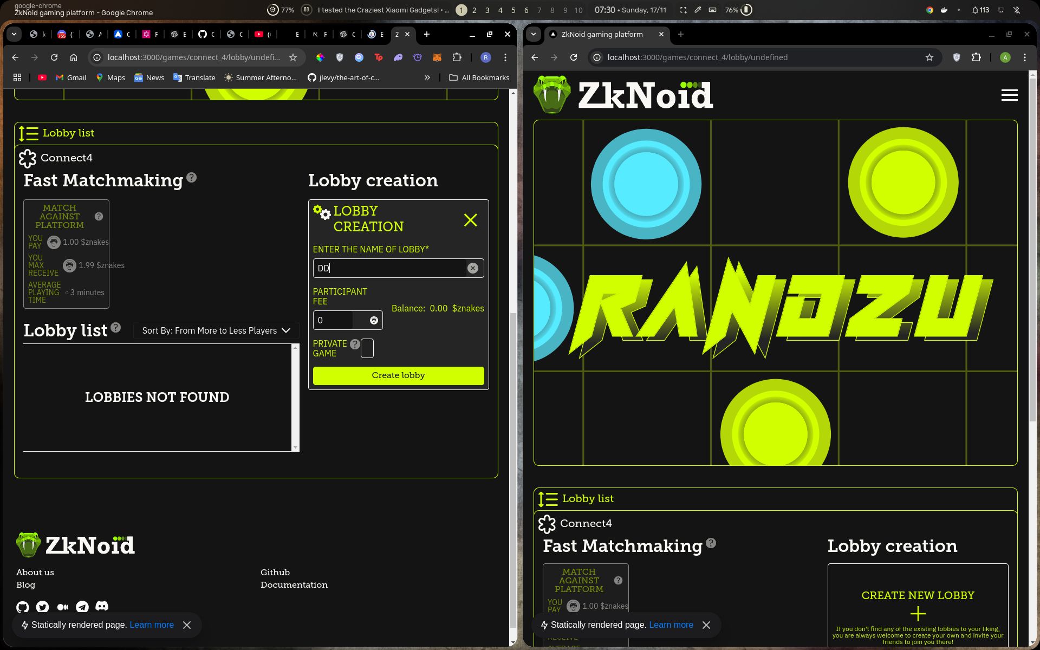Open the MetaMask fox extension
This screenshot has height=650, width=1040.
pyautogui.click(x=437, y=57)
